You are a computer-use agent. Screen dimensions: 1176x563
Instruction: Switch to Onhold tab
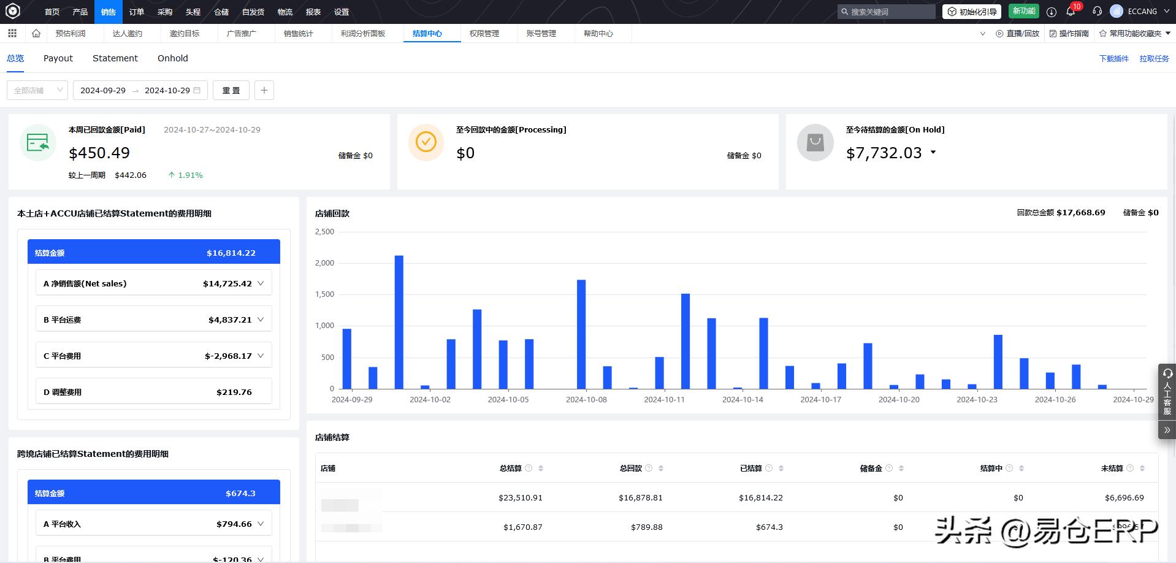pyautogui.click(x=173, y=58)
